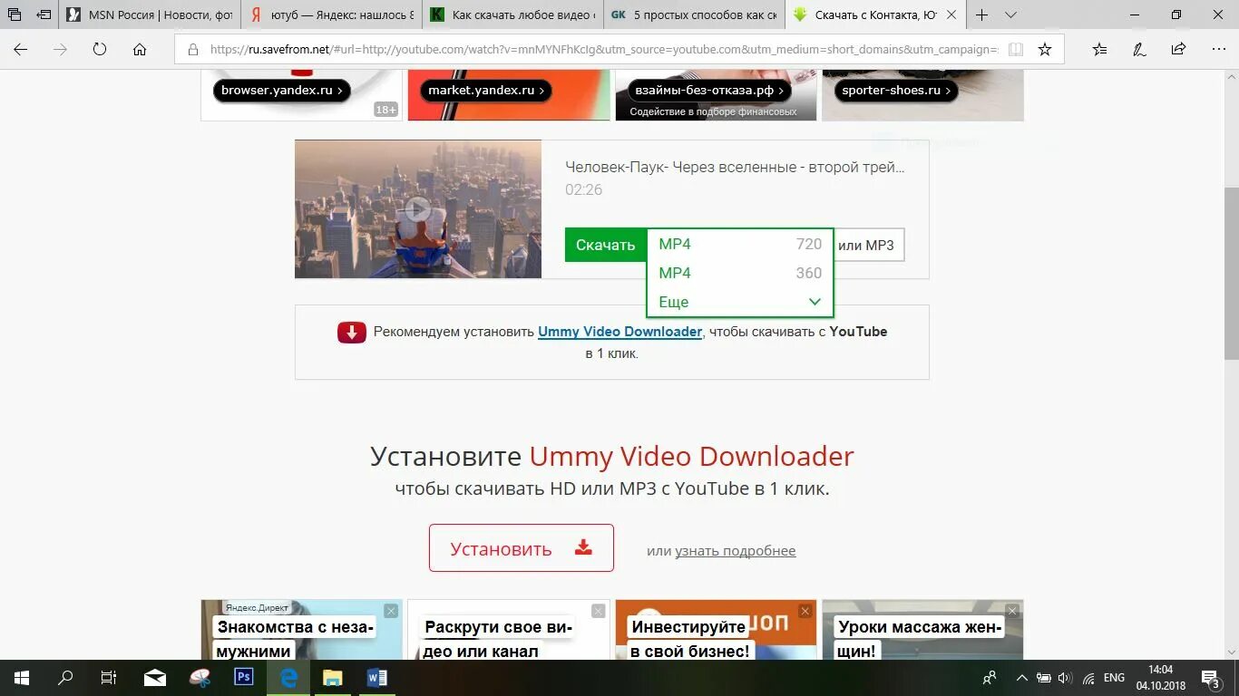Switch to the MSN Россия tab
The height and width of the screenshot is (696, 1239).
coord(150,14)
